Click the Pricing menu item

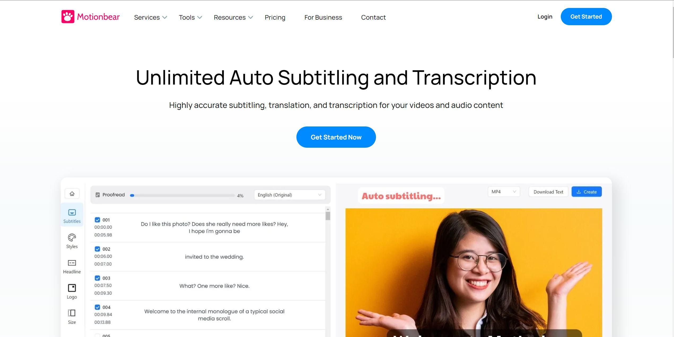click(275, 17)
